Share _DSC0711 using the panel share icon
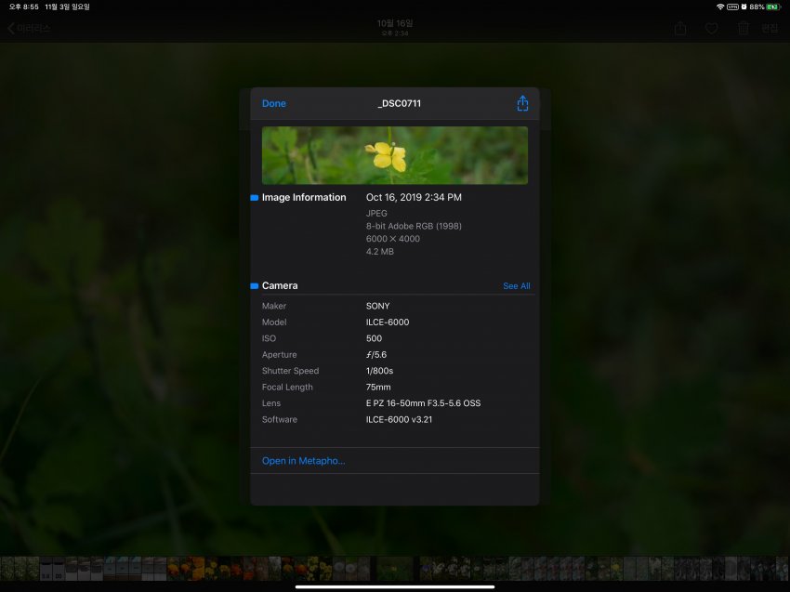The height and width of the screenshot is (592, 790). pos(522,103)
